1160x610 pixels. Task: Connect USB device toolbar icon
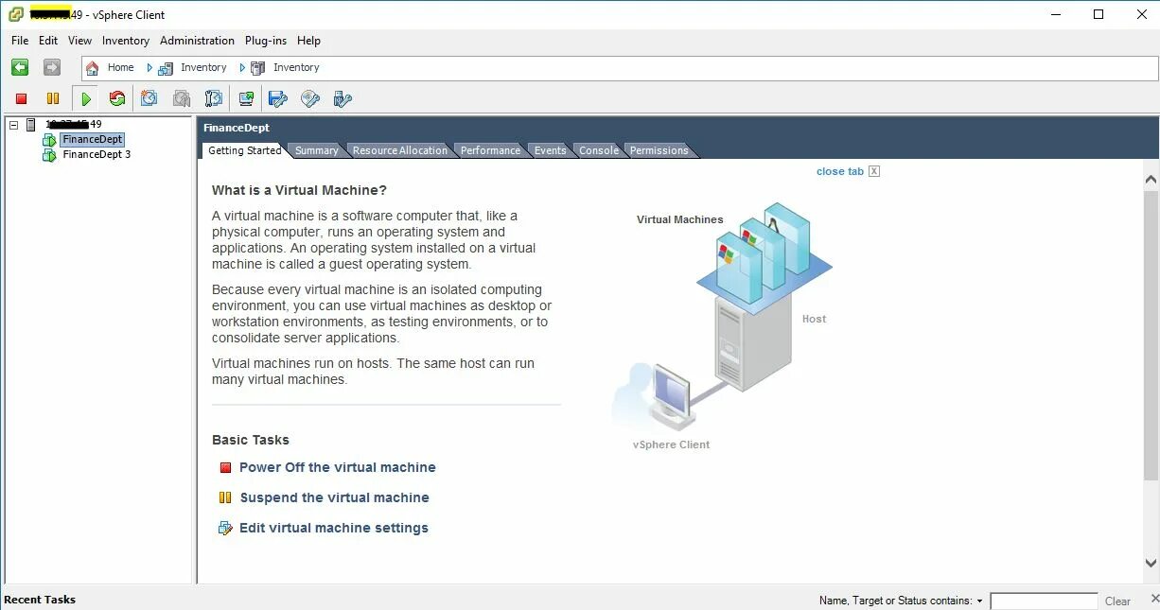click(x=343, y=98)
